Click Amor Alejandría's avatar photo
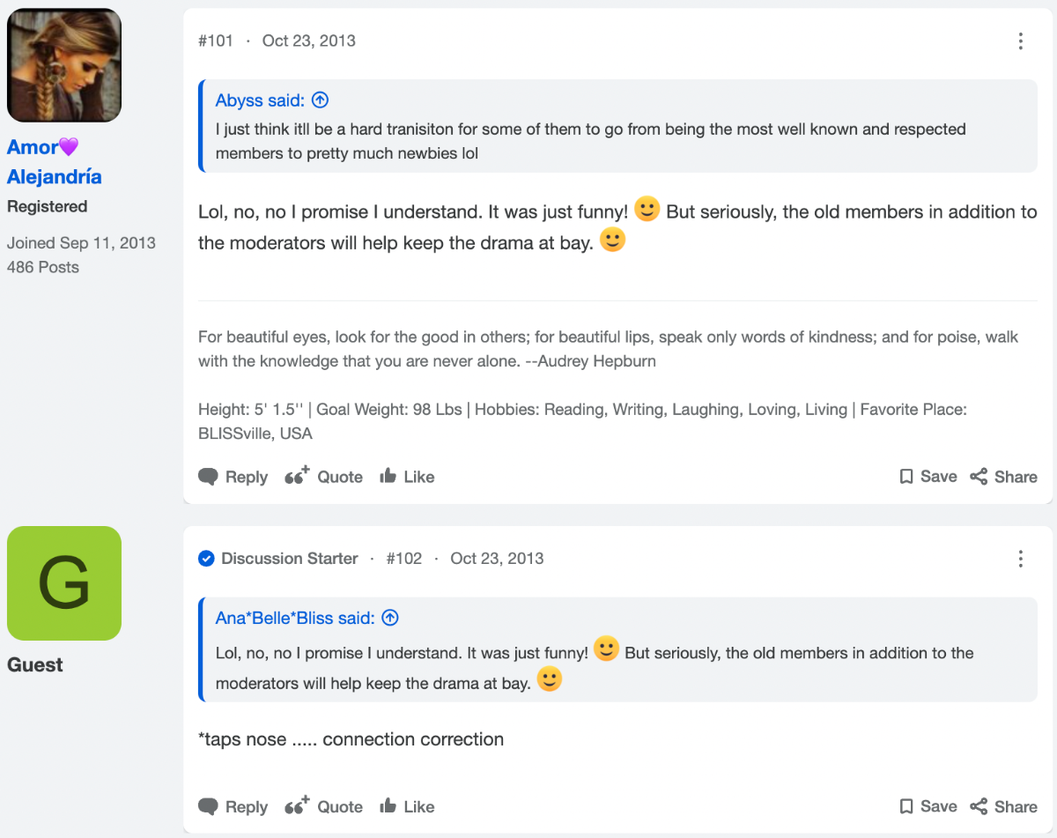Viewport: 1057px width, 838px height. coord(64,65)
